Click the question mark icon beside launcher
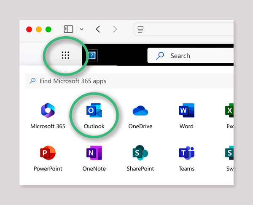Viewport: 253px width, 205px height. coord(92,55)
